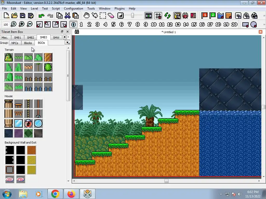
Task: Expand the top toolbar overflow chevron
Action: pos(264,16)
